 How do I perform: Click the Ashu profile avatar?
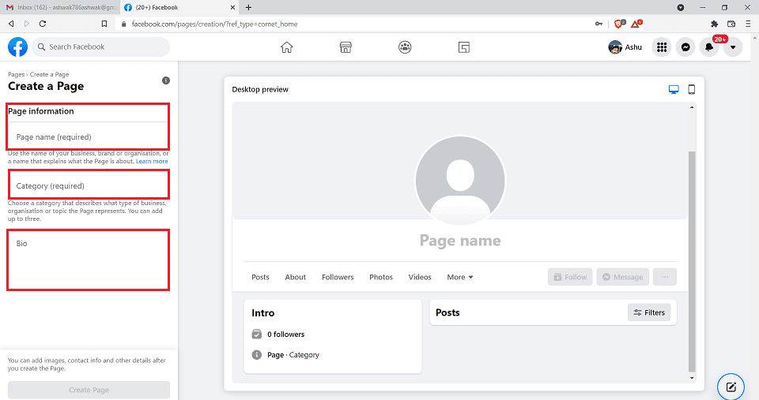615,47
